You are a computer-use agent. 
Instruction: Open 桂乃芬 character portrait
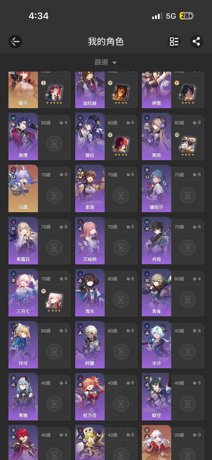90,397
